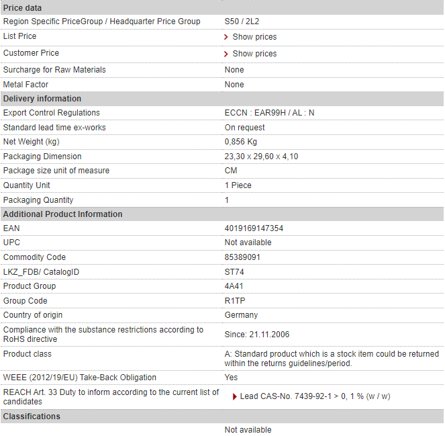Select the Delivery information section header
445x436 pixels.
(x=222, y=99)
